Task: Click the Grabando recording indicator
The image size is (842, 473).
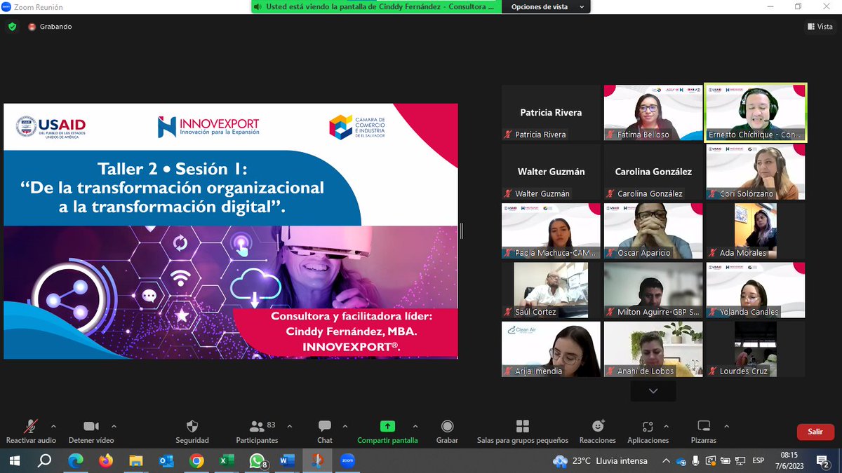Action: (50, 27)
